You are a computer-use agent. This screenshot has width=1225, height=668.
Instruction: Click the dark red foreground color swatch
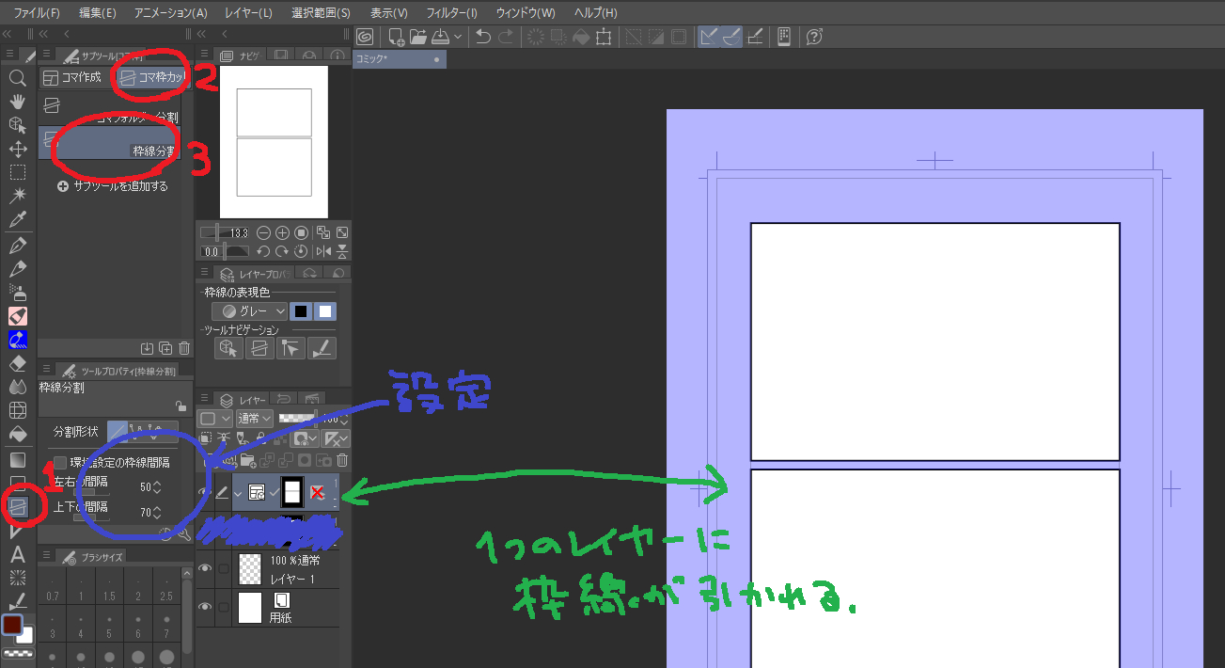click(x=13, y=625)
